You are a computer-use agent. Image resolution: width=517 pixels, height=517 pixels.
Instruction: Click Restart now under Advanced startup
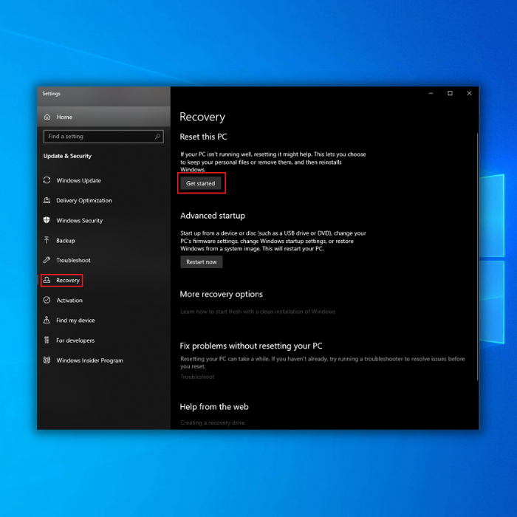(x=202, y=261)
